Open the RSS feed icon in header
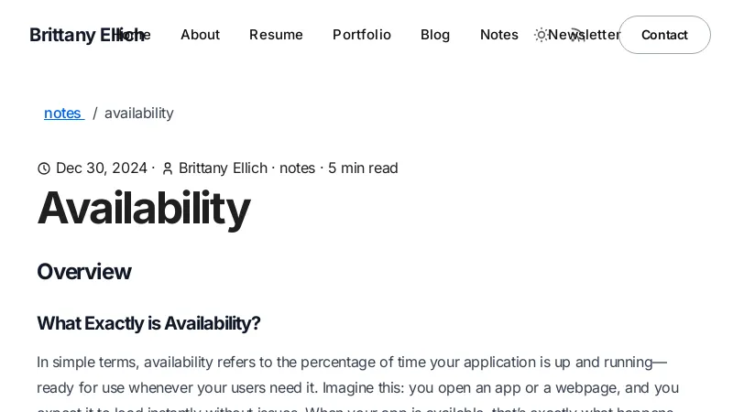The image size is (733, 412). point(576,35)
